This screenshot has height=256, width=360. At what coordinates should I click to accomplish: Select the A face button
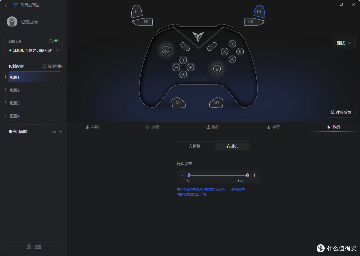point(232,59)
